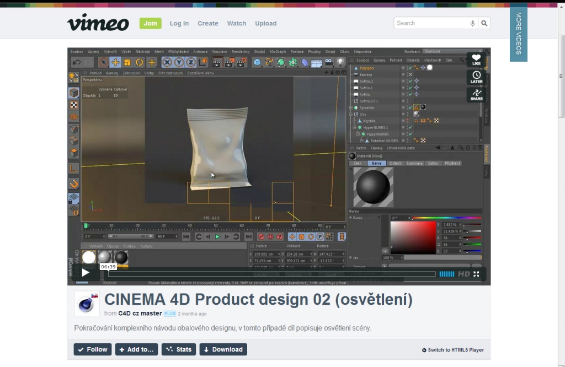
Task: Click the search magnifier icon
Action: click(484, 23)
